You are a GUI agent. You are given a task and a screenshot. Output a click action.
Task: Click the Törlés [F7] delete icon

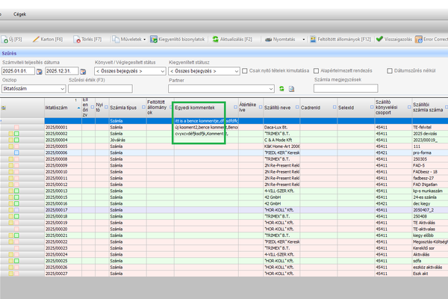[77, 40]
